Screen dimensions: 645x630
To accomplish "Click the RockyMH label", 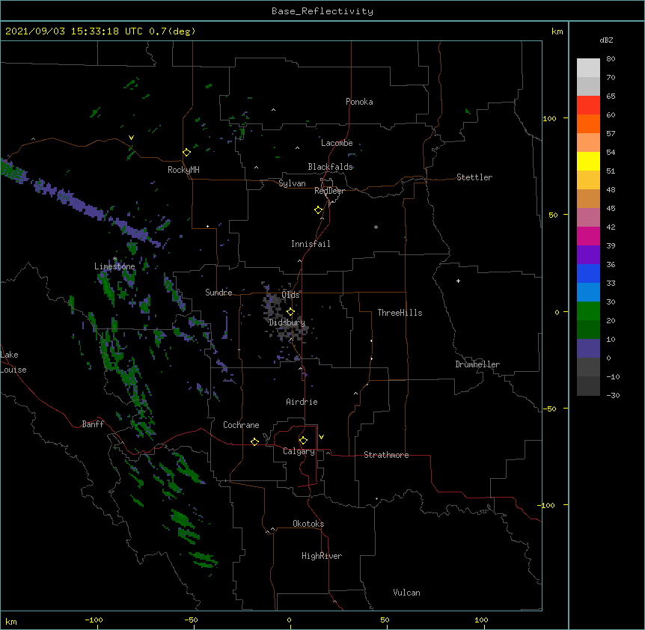I will (x=183, y=170).
